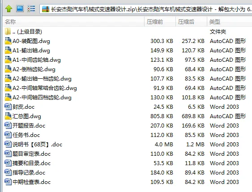Click the 上级目录 folder icon
The width and height of the screenshot is (252, 192).
coord(8,31)
